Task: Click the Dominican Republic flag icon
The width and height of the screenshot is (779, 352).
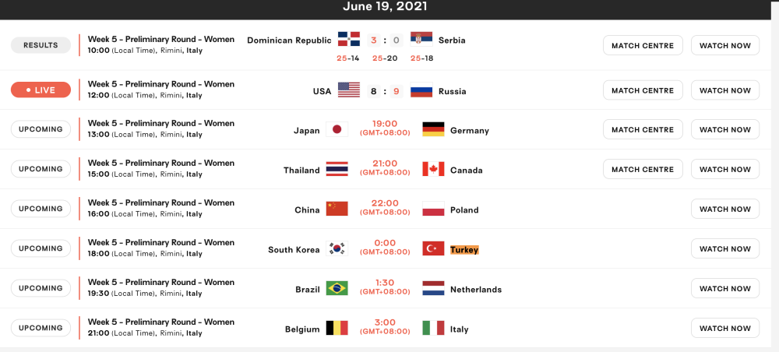Action: 349,39
